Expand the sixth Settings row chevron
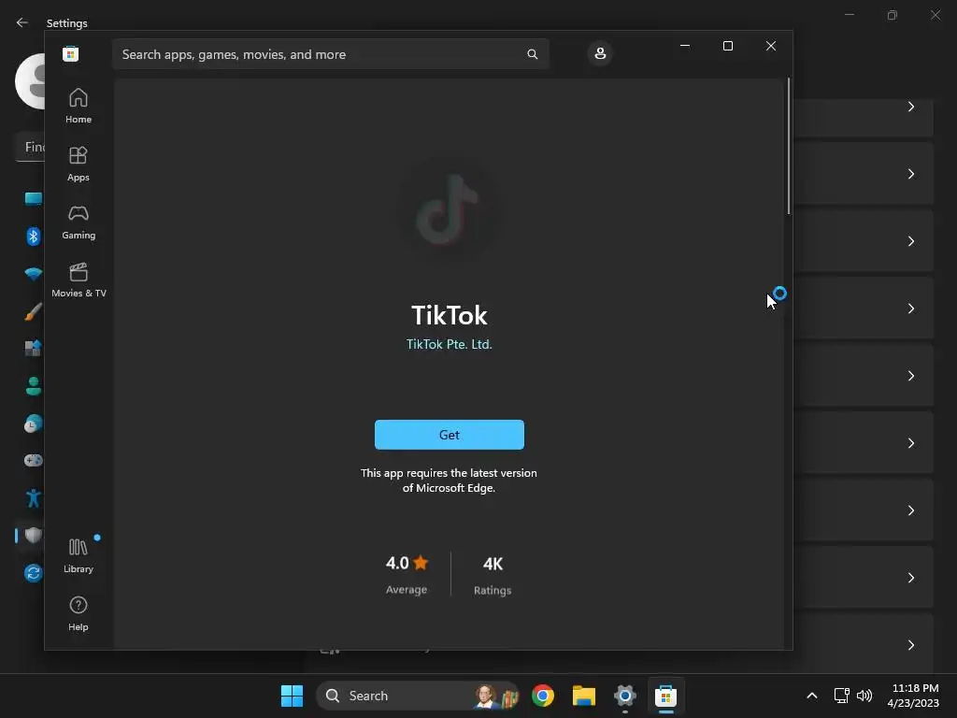Screen dimensions: 957x718 tap(910, 443)
